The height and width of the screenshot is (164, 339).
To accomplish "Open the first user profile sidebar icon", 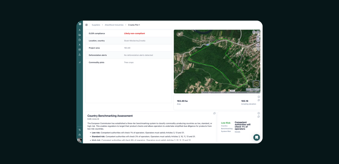I will click(80, 30).
